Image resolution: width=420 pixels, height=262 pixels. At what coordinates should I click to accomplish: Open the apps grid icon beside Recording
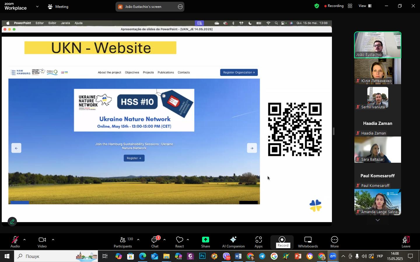(350, 6)
